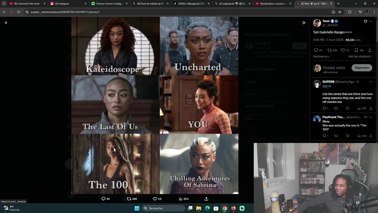The height and width of the screenshot is (213, 378).
Task: Open Microsoft Edge from taskbar
Action: click(207, 208)
